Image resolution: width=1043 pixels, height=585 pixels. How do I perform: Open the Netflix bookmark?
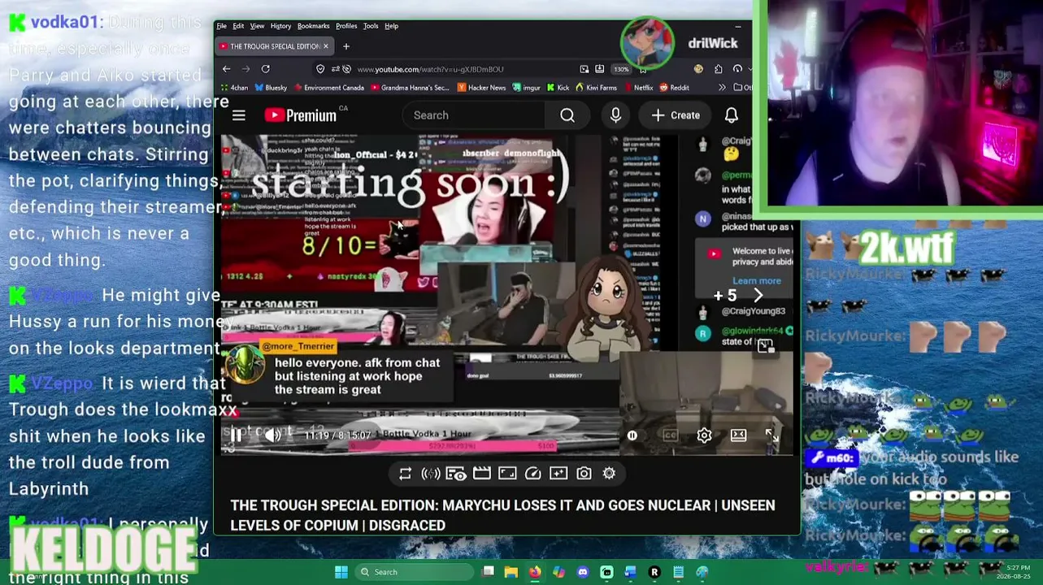pos(638,88)
